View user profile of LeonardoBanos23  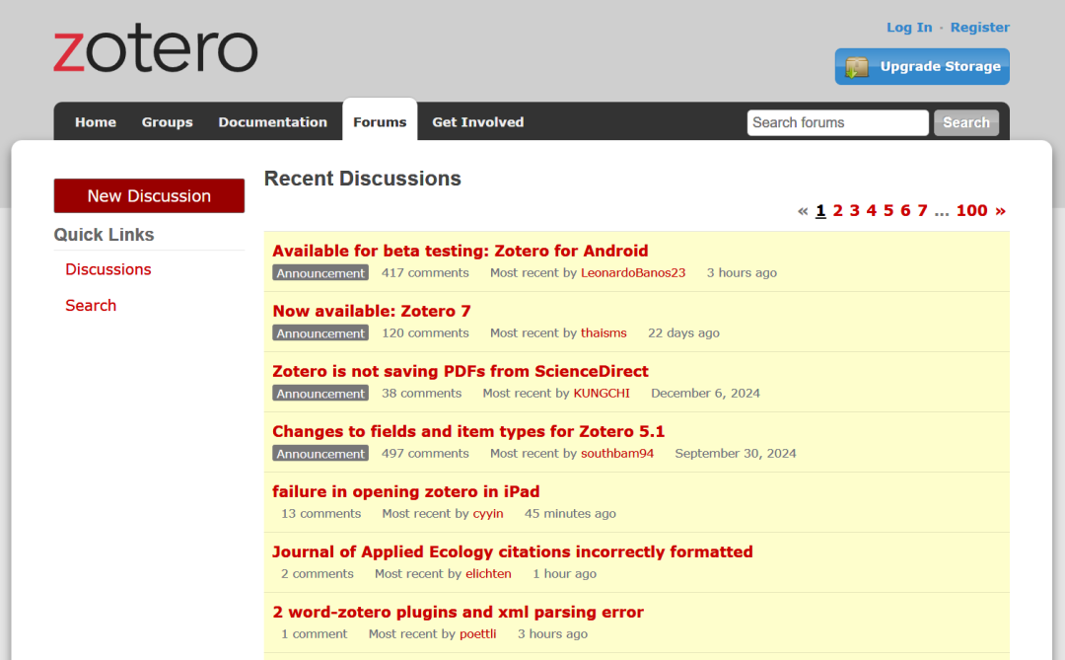(632, 273)
